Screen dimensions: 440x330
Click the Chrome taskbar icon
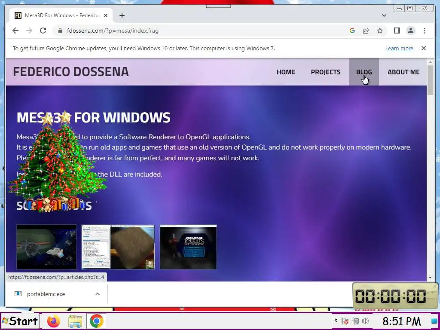pyautogui.click(x=97, y=321)
